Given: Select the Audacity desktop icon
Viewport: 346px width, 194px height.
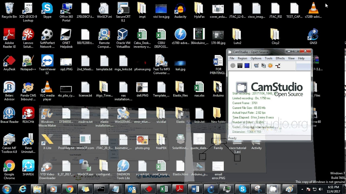Looking at the screenshot, I should click(180, 11).
